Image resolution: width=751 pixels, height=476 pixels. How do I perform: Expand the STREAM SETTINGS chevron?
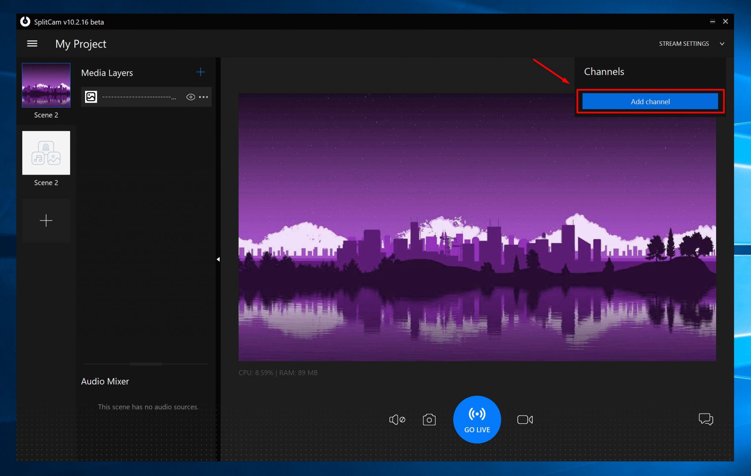[x=722, y=44]
